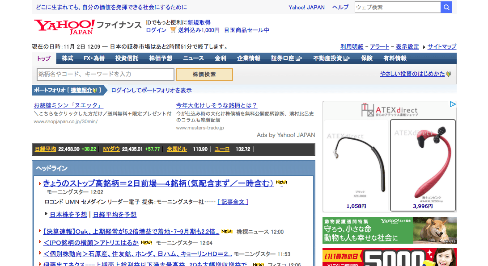488x266 pixels.
Task: Expand the サイトマップ arrow link
Action: [x=441, y=46]
